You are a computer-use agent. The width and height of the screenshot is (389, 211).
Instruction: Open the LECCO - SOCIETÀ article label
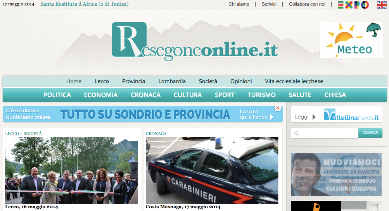[x=24, y=134]
